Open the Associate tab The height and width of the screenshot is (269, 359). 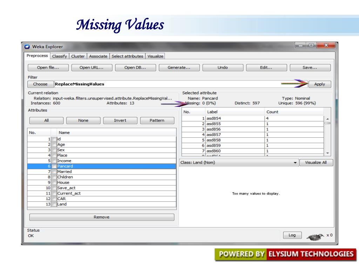(x=98, y=56)
